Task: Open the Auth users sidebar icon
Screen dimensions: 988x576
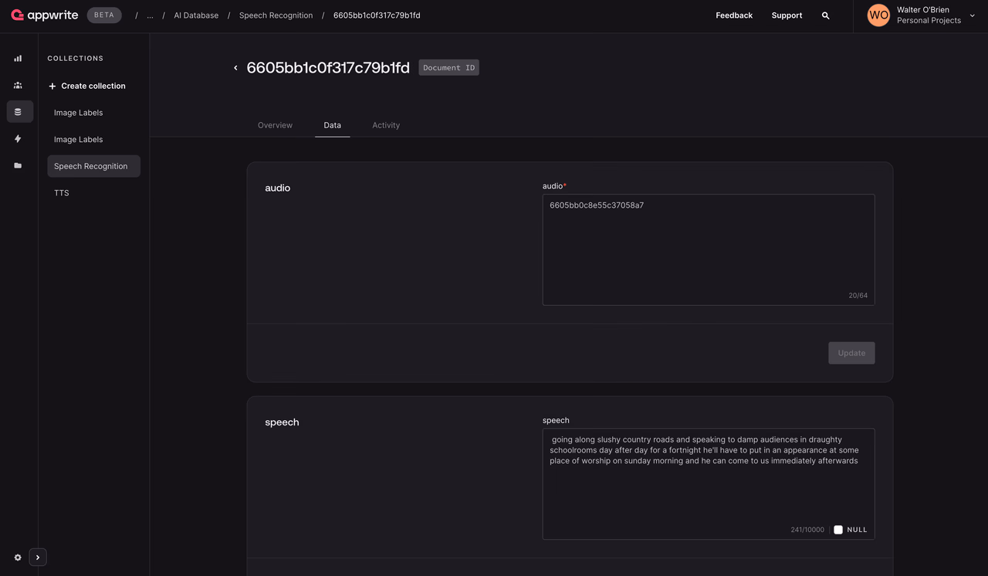Action: point(18,85)
